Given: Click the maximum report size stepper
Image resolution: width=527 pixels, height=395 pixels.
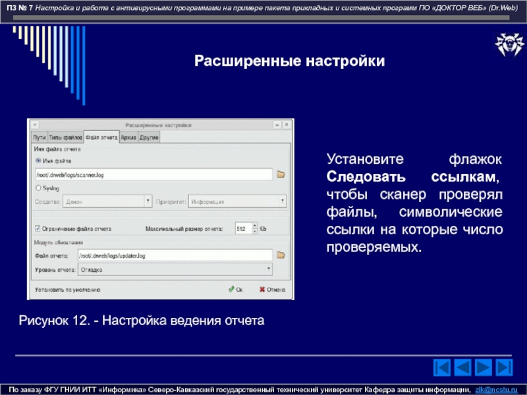Looking at the screenshot, I should (253, 229).
